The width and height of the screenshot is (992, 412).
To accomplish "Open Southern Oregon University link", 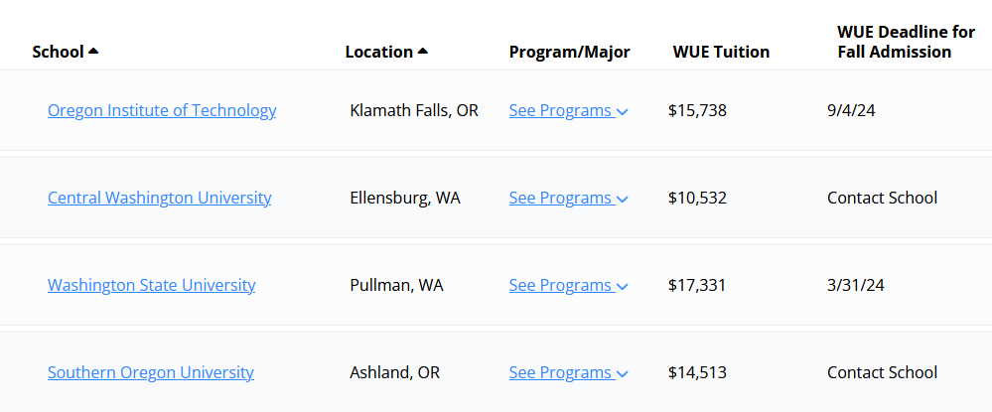I will (x=151, y=372).
